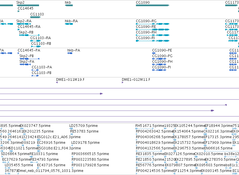Click transcript Skp2-RB

click(x=26, y=32)
